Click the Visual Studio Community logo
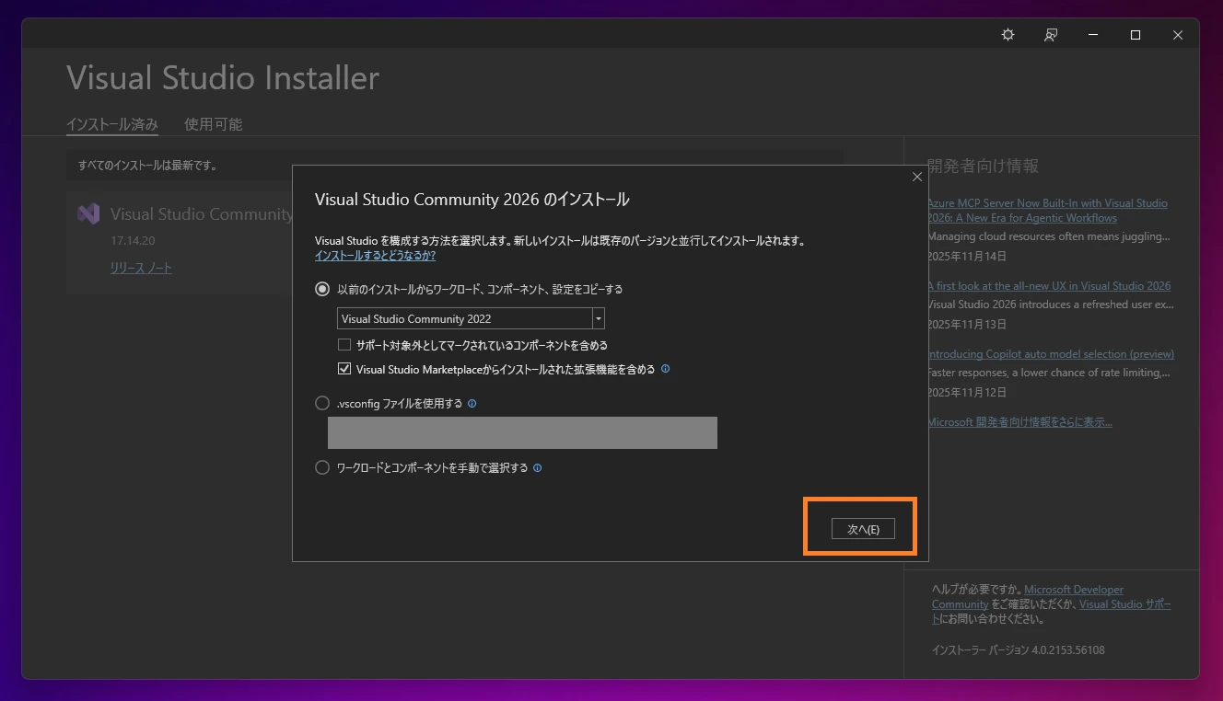Screen dimensions: 1223x701 pyautogui.click(x=87, y=213)
